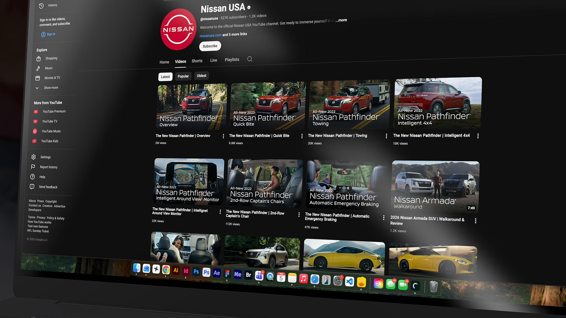Click the Report history flag icon
This screenshot has width=566, height=318.
click(x=33, y=167)
